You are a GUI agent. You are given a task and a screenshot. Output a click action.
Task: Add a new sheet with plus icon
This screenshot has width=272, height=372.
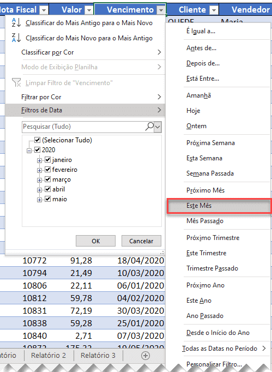[x=146, y=356]
